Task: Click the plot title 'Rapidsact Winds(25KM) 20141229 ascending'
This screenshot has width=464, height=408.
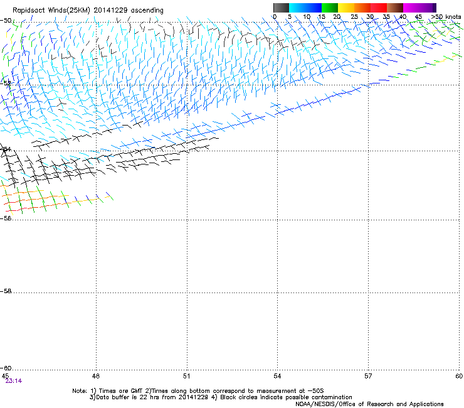Action: pyautogui.click(x=88, y=11)
